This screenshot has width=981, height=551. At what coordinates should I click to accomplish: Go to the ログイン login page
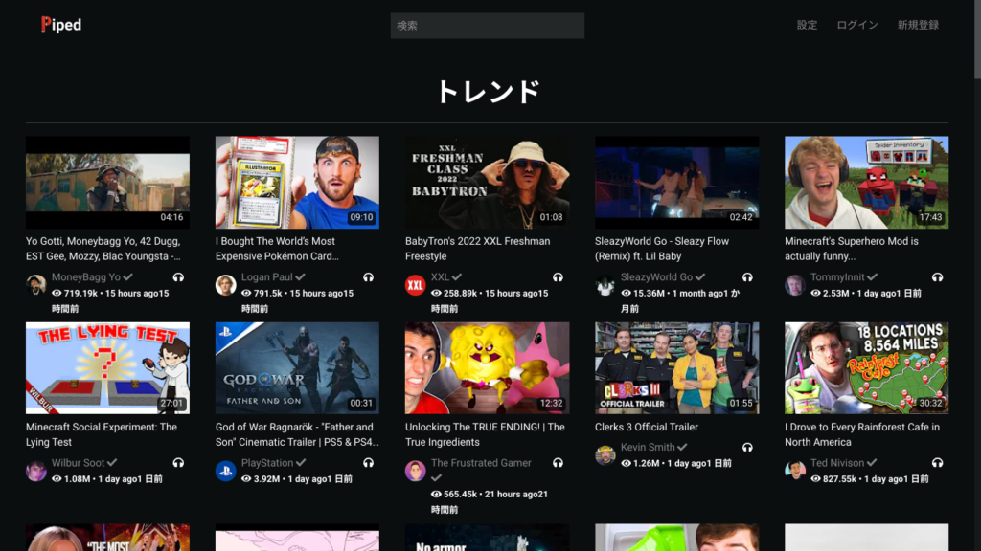click(856, 25)
